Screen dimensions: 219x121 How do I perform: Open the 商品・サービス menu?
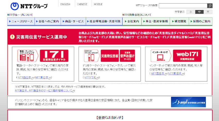[73, 21]
